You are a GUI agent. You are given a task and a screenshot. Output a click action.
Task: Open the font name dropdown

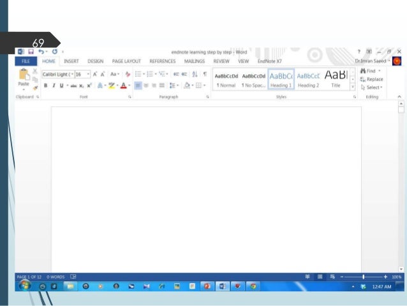point(72,75)
